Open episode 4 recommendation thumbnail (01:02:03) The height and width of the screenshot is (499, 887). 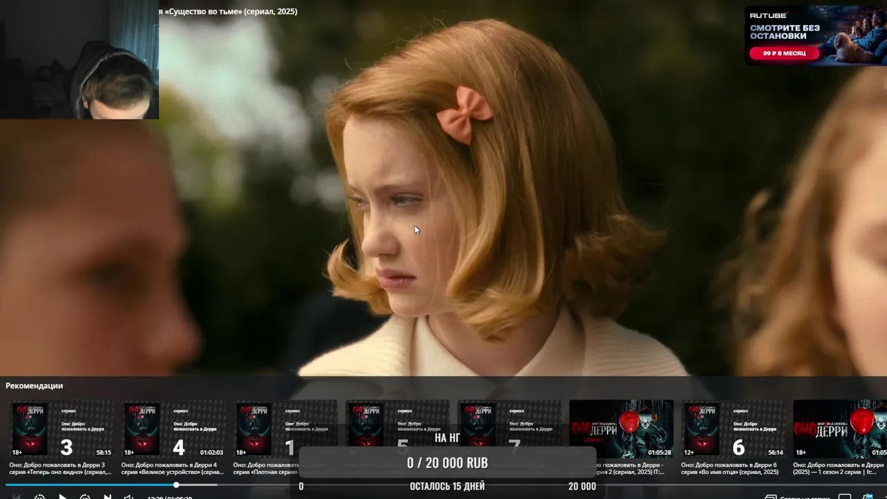[x=173, y=430]
